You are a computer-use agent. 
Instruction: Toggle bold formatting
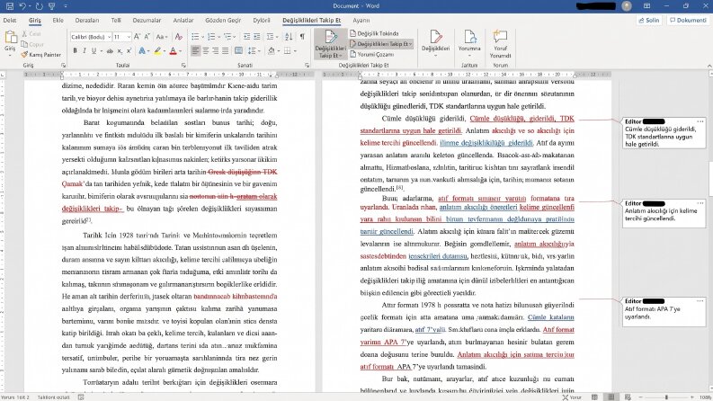click(75, 51)
